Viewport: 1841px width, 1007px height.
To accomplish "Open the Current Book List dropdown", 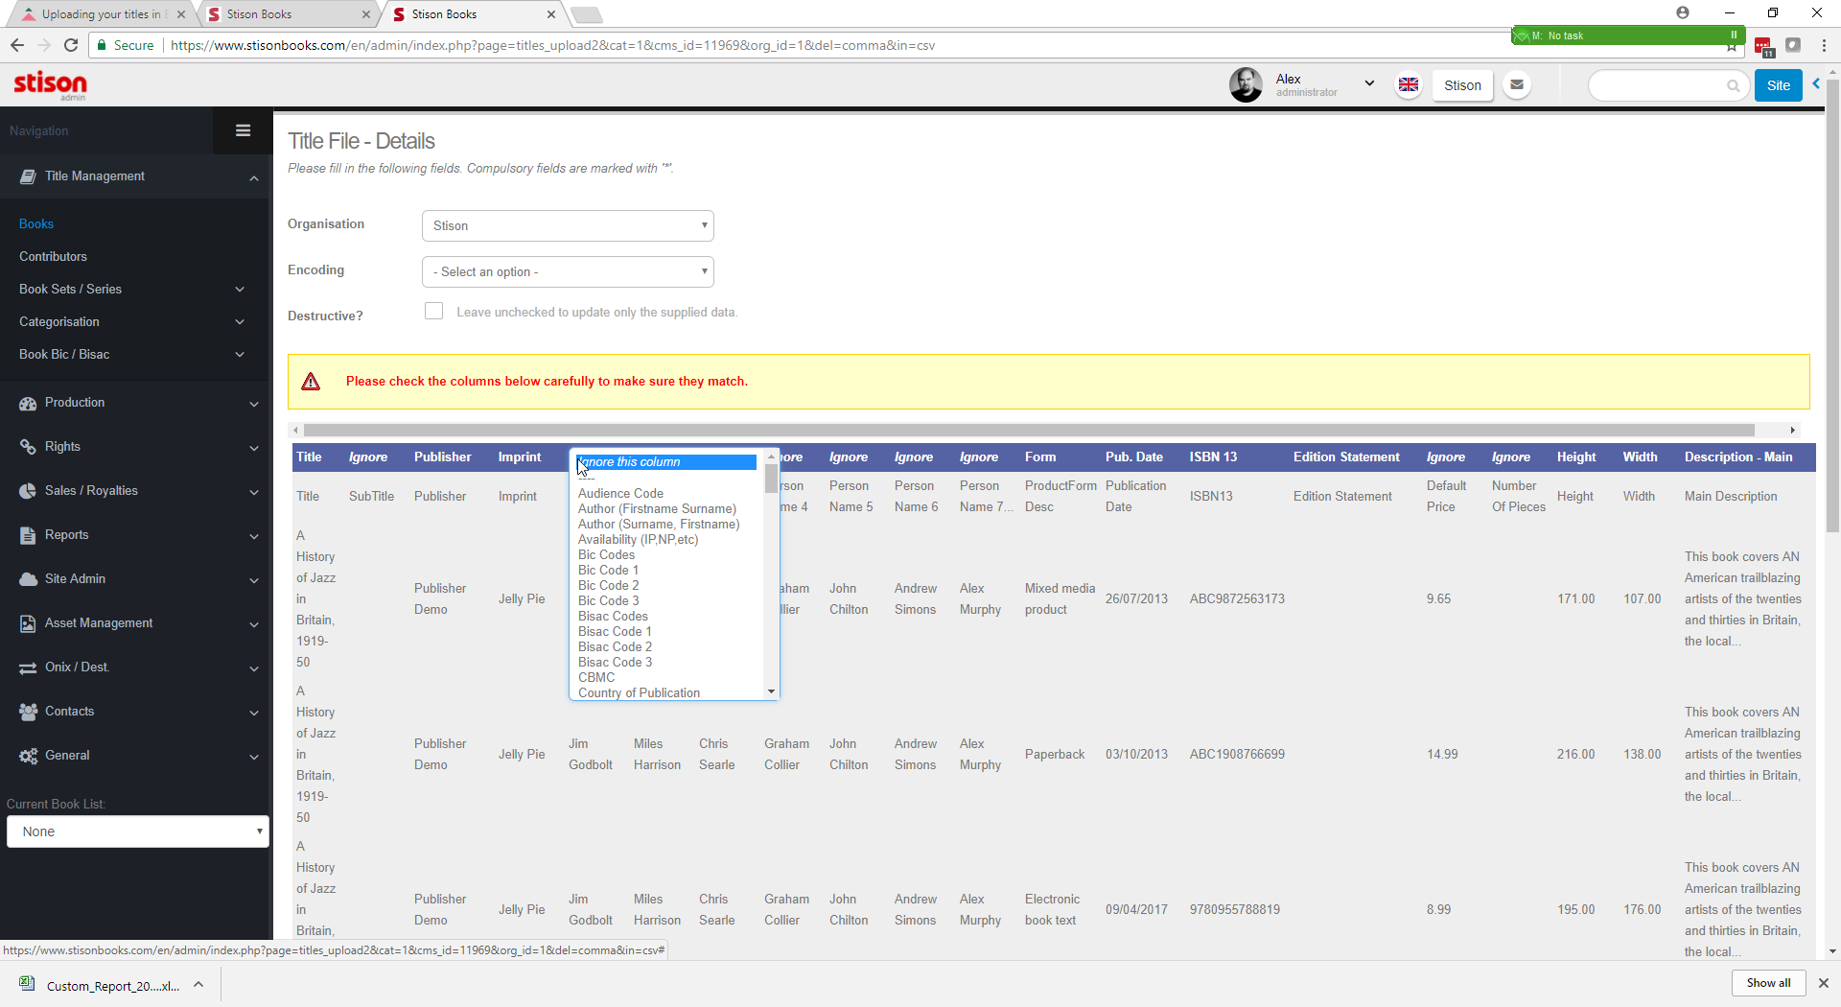I will coord(138,831).
